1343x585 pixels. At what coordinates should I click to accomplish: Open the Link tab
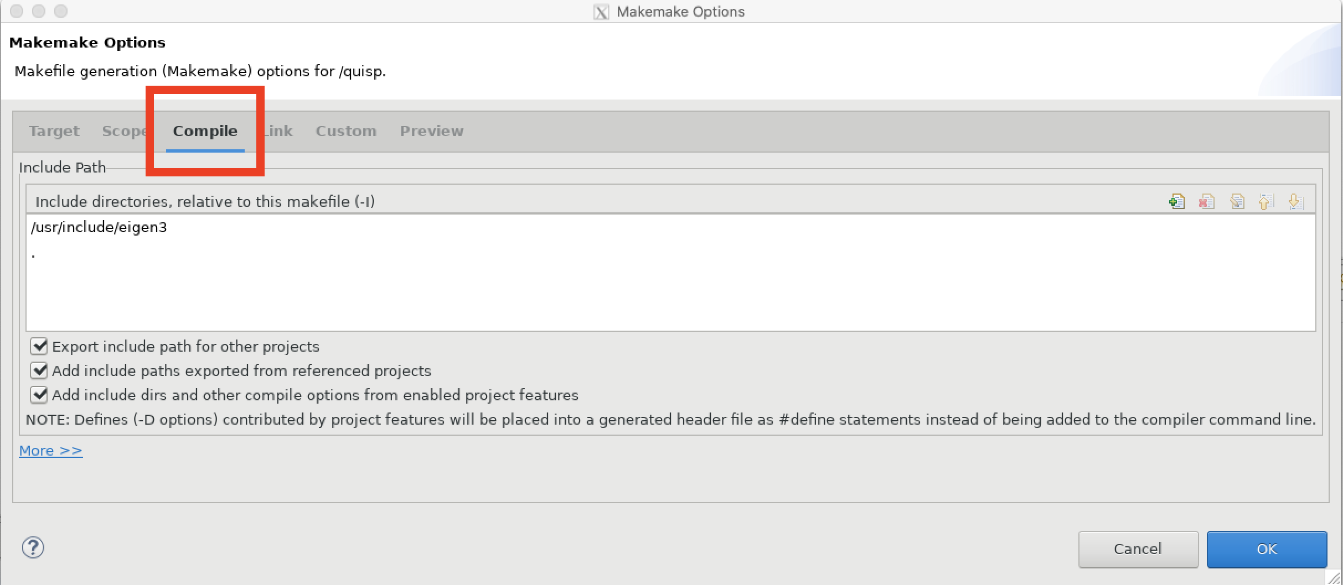(278, 131)
